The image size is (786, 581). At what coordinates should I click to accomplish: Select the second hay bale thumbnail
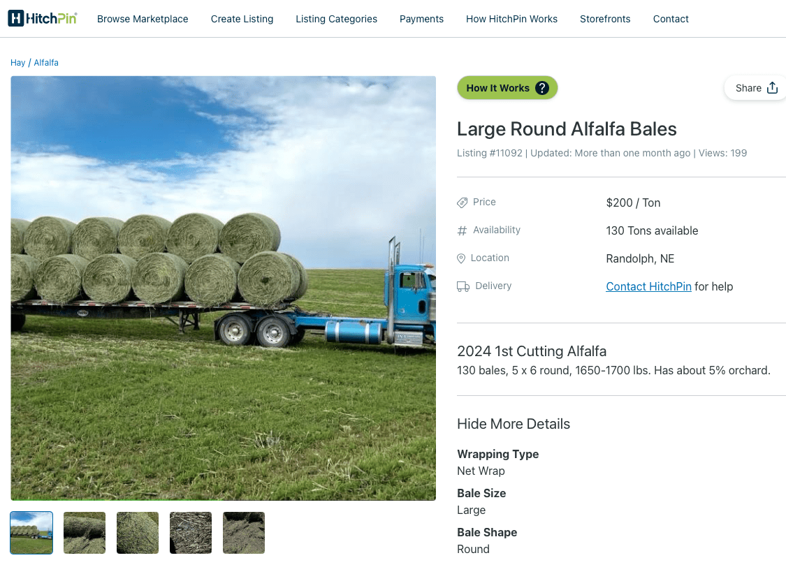(85, 533)
